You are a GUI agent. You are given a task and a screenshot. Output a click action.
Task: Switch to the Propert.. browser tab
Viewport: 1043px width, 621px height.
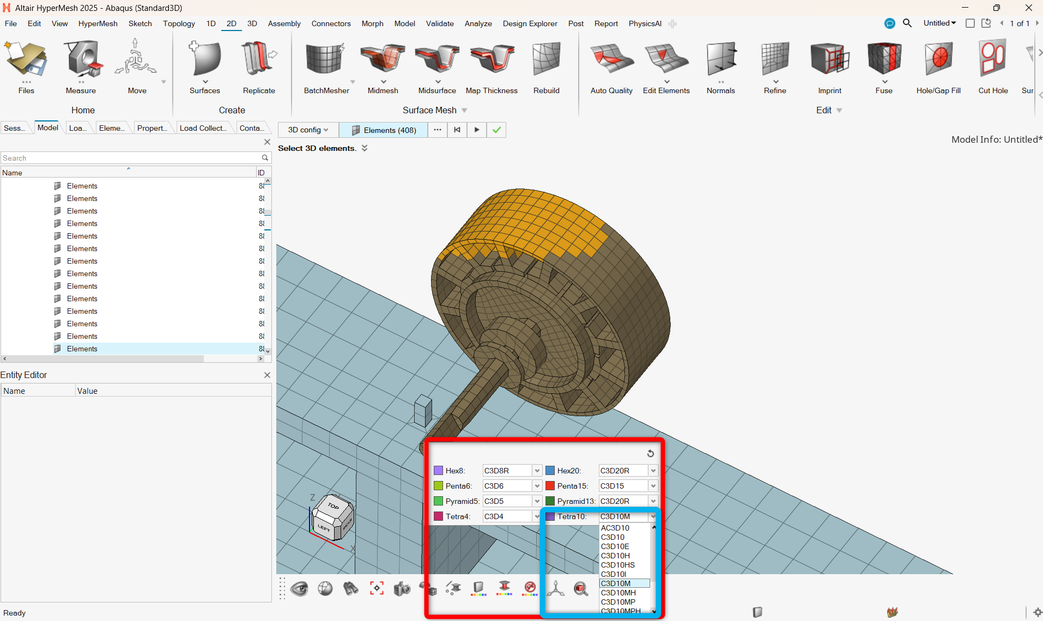tap(152, 128)
